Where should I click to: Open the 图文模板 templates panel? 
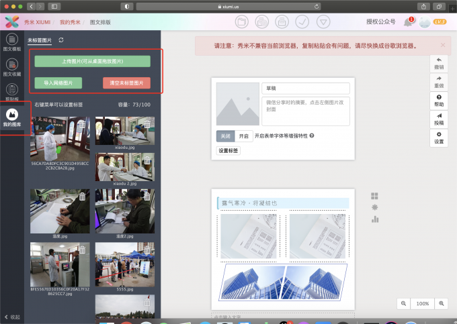[x=11, y=42]
